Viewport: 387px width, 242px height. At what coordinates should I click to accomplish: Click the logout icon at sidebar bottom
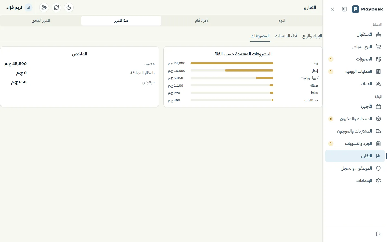pos(378,234)
